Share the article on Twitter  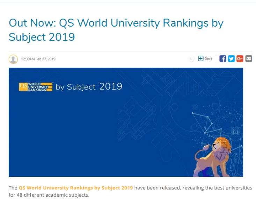[231, 59]
